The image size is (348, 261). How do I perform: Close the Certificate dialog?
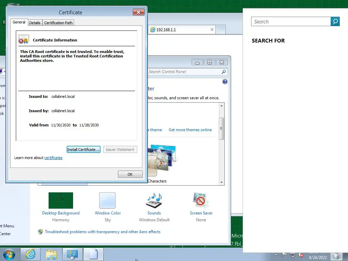click(139, 12)
